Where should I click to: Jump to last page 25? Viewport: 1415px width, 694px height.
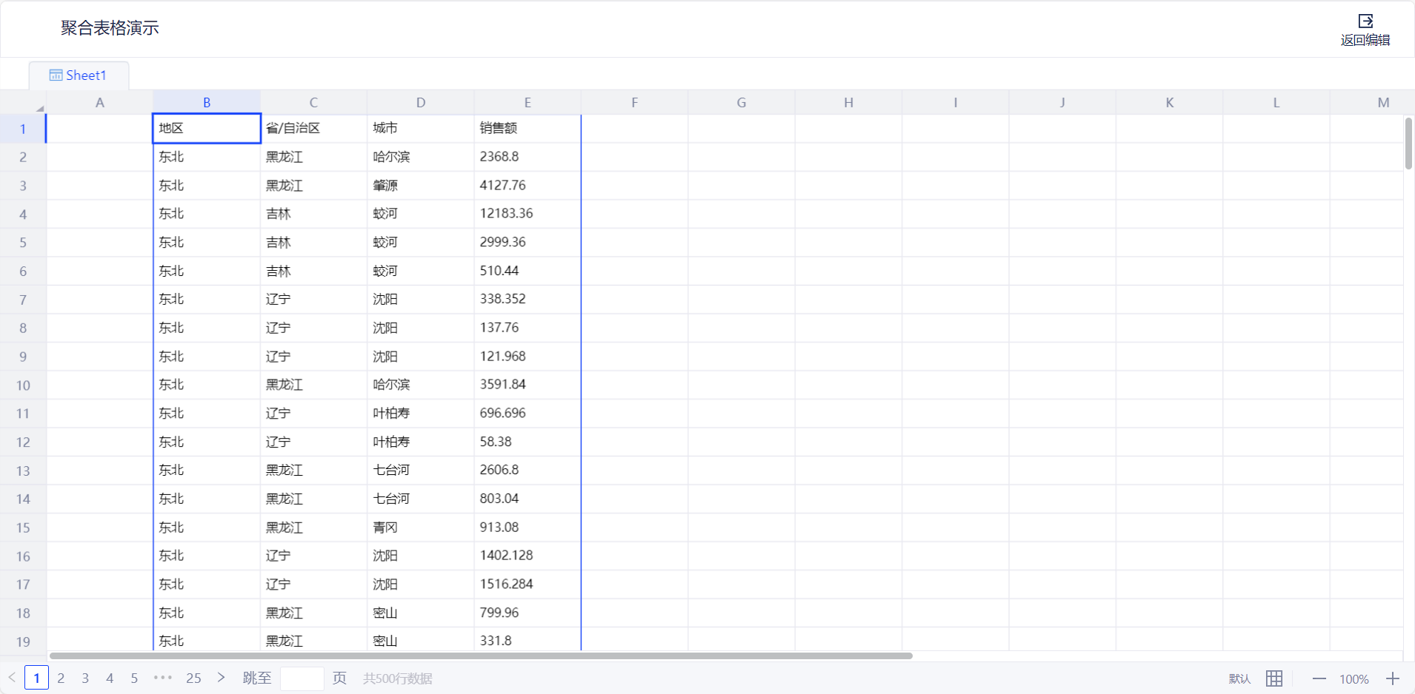(193, 678)
